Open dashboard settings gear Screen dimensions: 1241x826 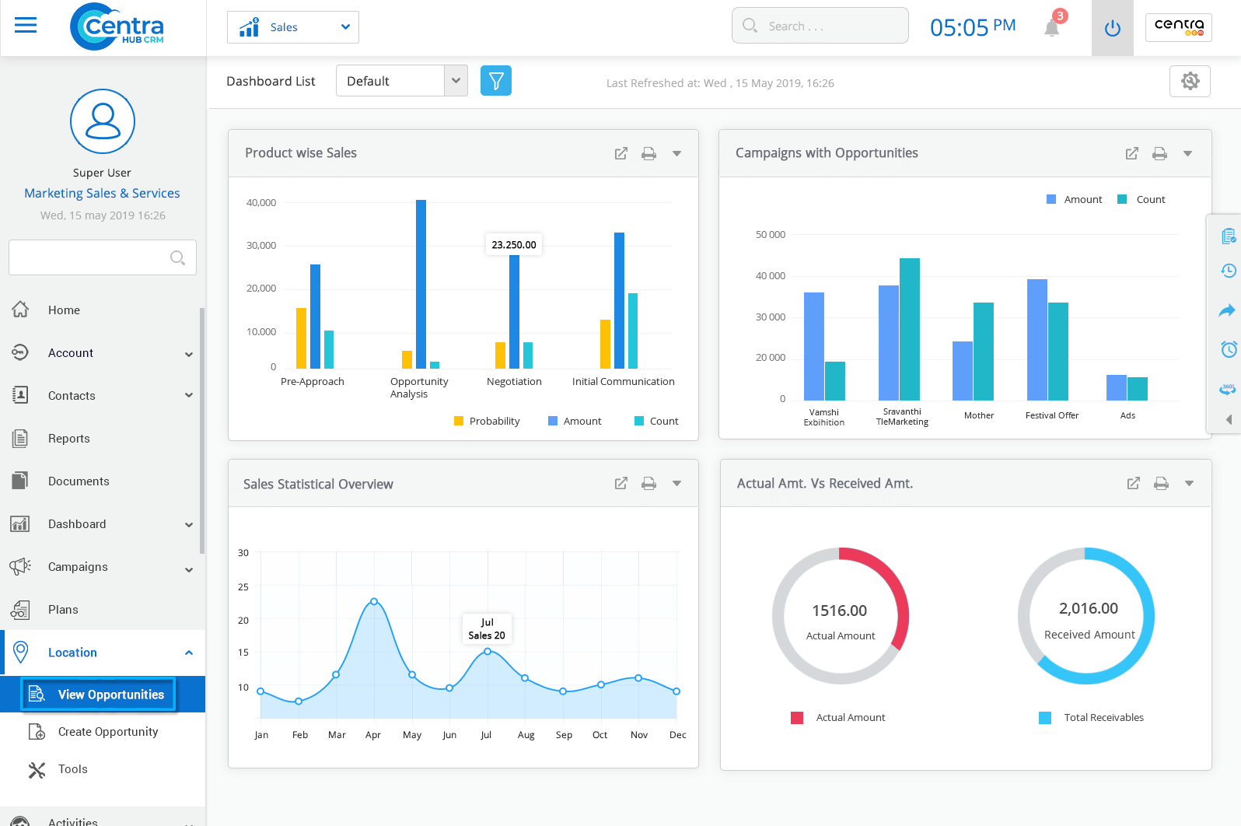pos(1190,81)
